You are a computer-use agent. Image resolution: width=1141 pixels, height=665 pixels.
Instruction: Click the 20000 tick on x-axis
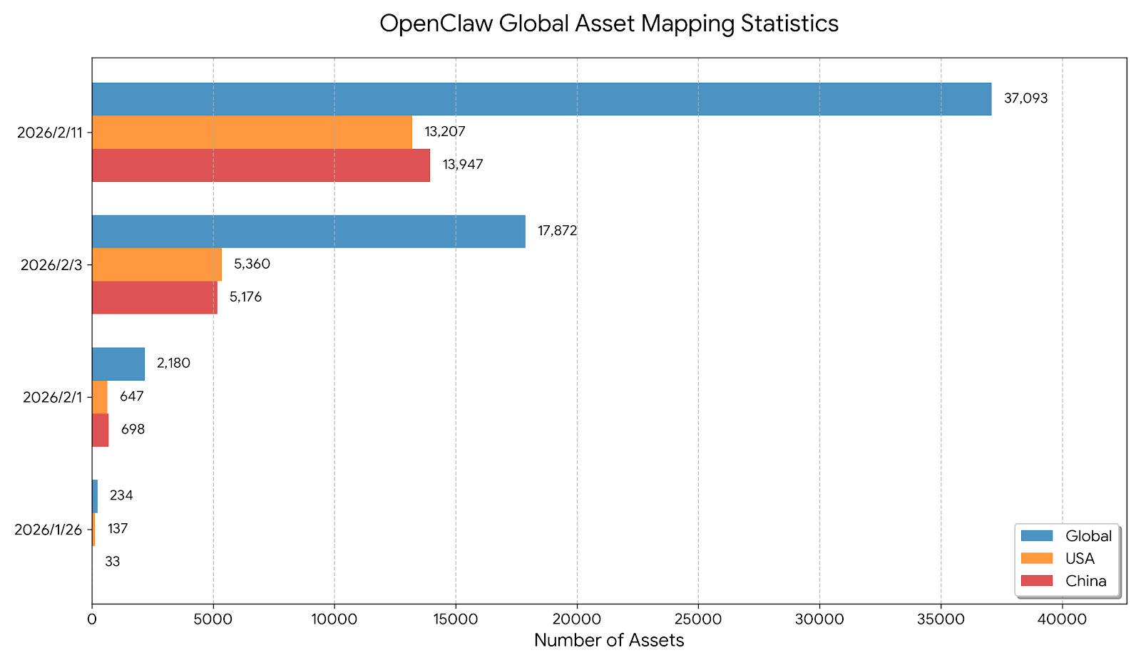[577, 619]
